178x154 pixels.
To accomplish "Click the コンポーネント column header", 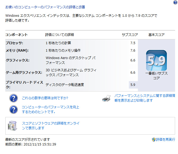I will coord(16,35).
